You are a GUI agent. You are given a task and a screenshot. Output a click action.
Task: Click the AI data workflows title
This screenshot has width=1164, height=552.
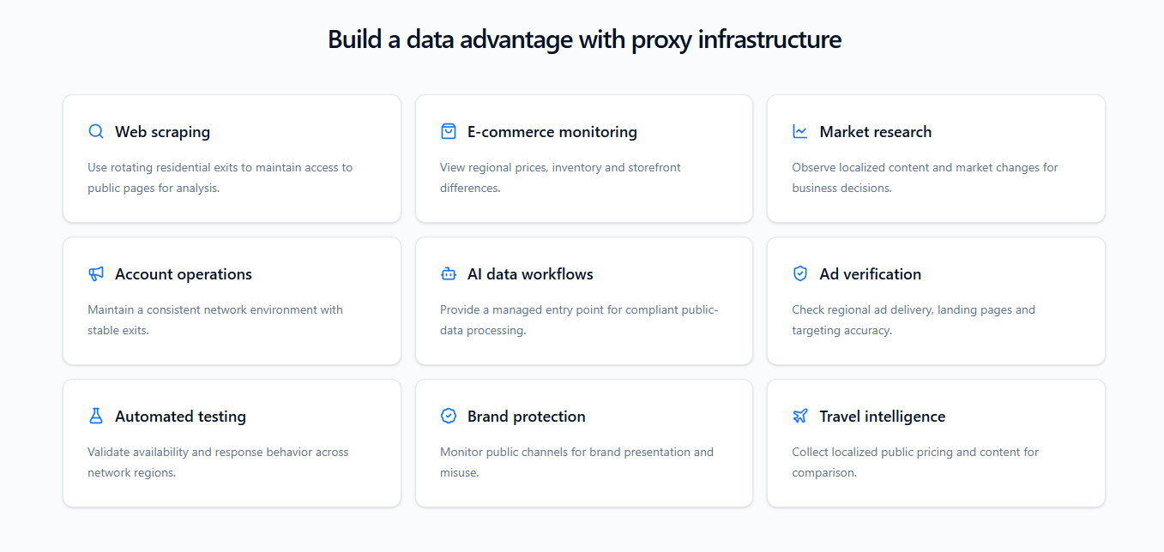[x=530, y=274]
